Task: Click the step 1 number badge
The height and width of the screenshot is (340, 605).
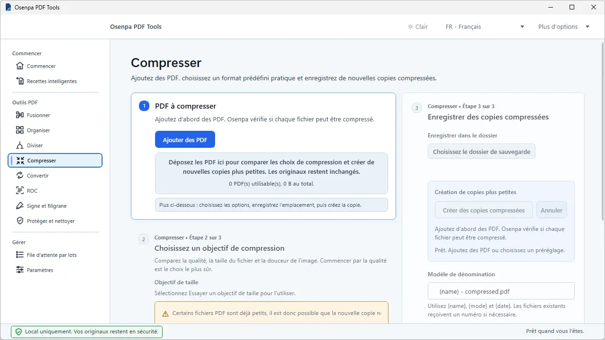Action: 144,106
